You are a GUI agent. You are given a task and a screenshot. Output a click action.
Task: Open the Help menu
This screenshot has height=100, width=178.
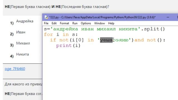pyautogui.click(x=111, y=23)
